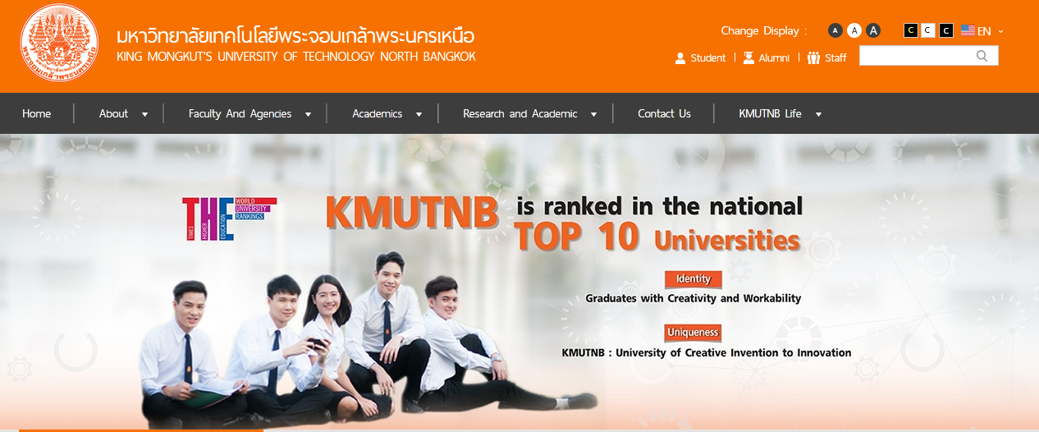Choose the white-on-black contrast C swatch

pos(946,30)
